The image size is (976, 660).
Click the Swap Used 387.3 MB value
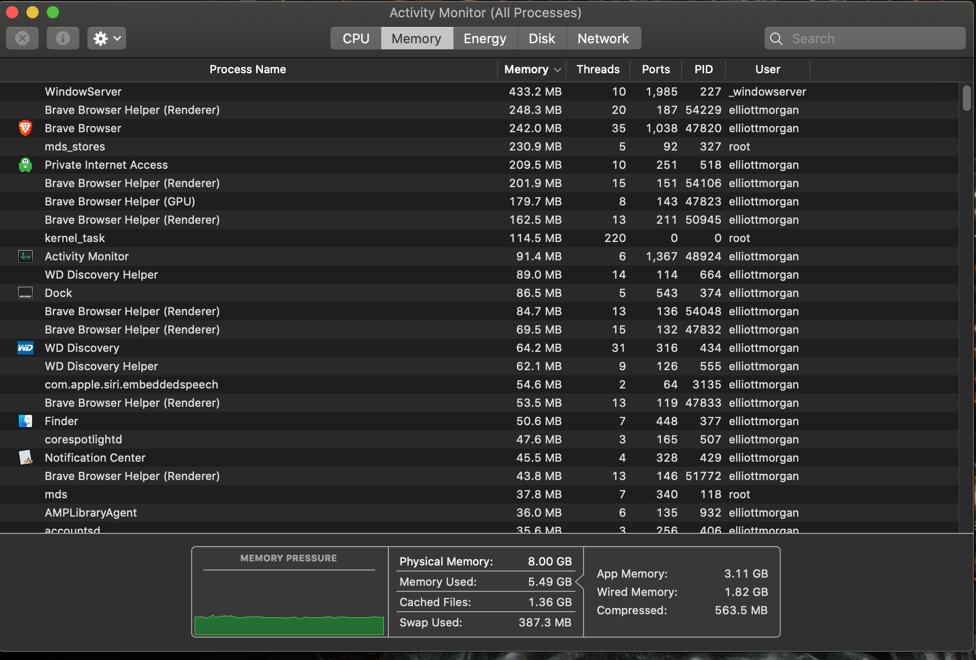pos(545,622)
